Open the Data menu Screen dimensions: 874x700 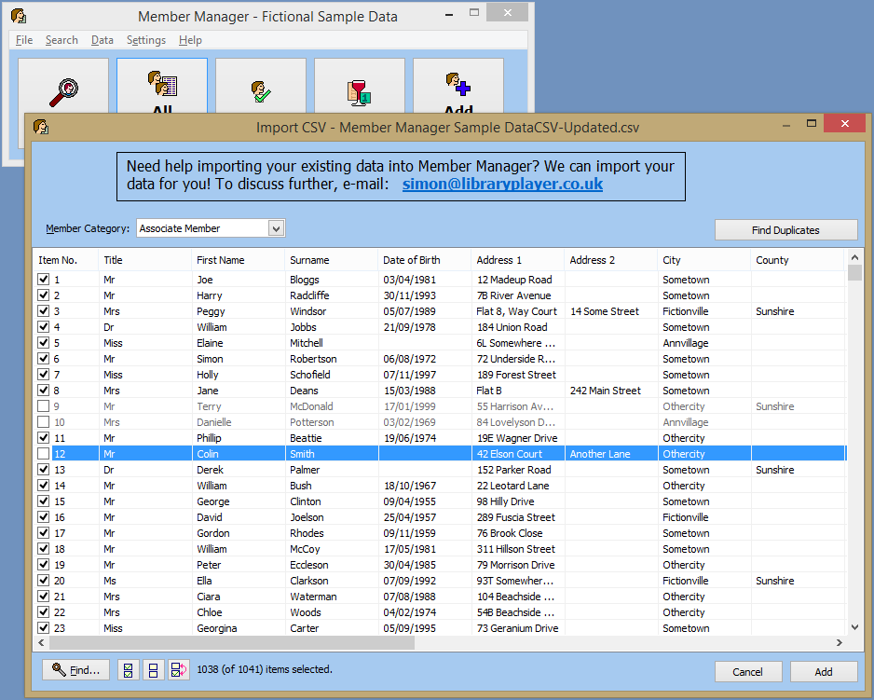tap(102, 40)
